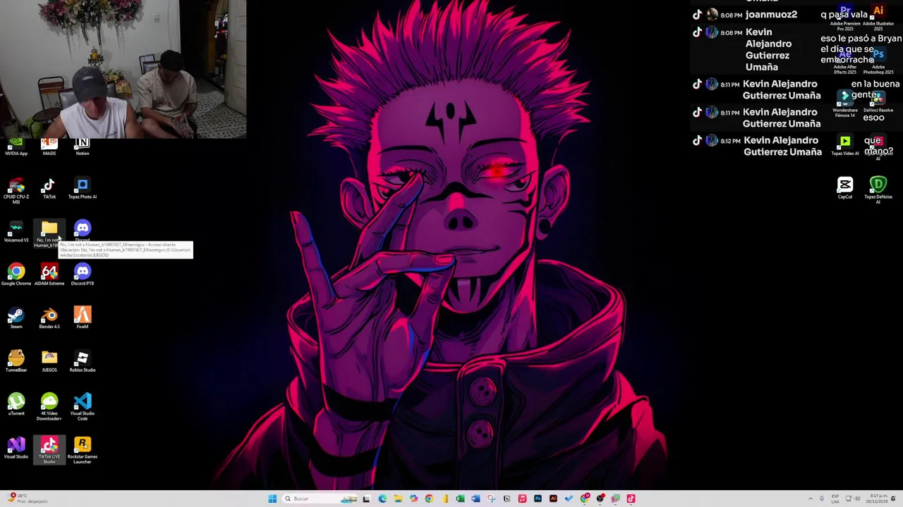Image resolution: width=903 pixels, height=507 pixels.
Task: Select the Rockstar Games Launcher icon
Action: (x=83, y=451)
